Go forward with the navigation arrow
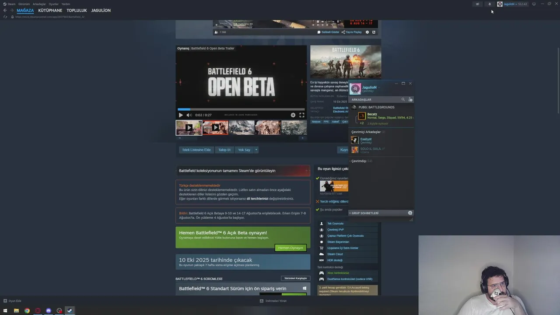The image size is (560, 315). [12, 10]
